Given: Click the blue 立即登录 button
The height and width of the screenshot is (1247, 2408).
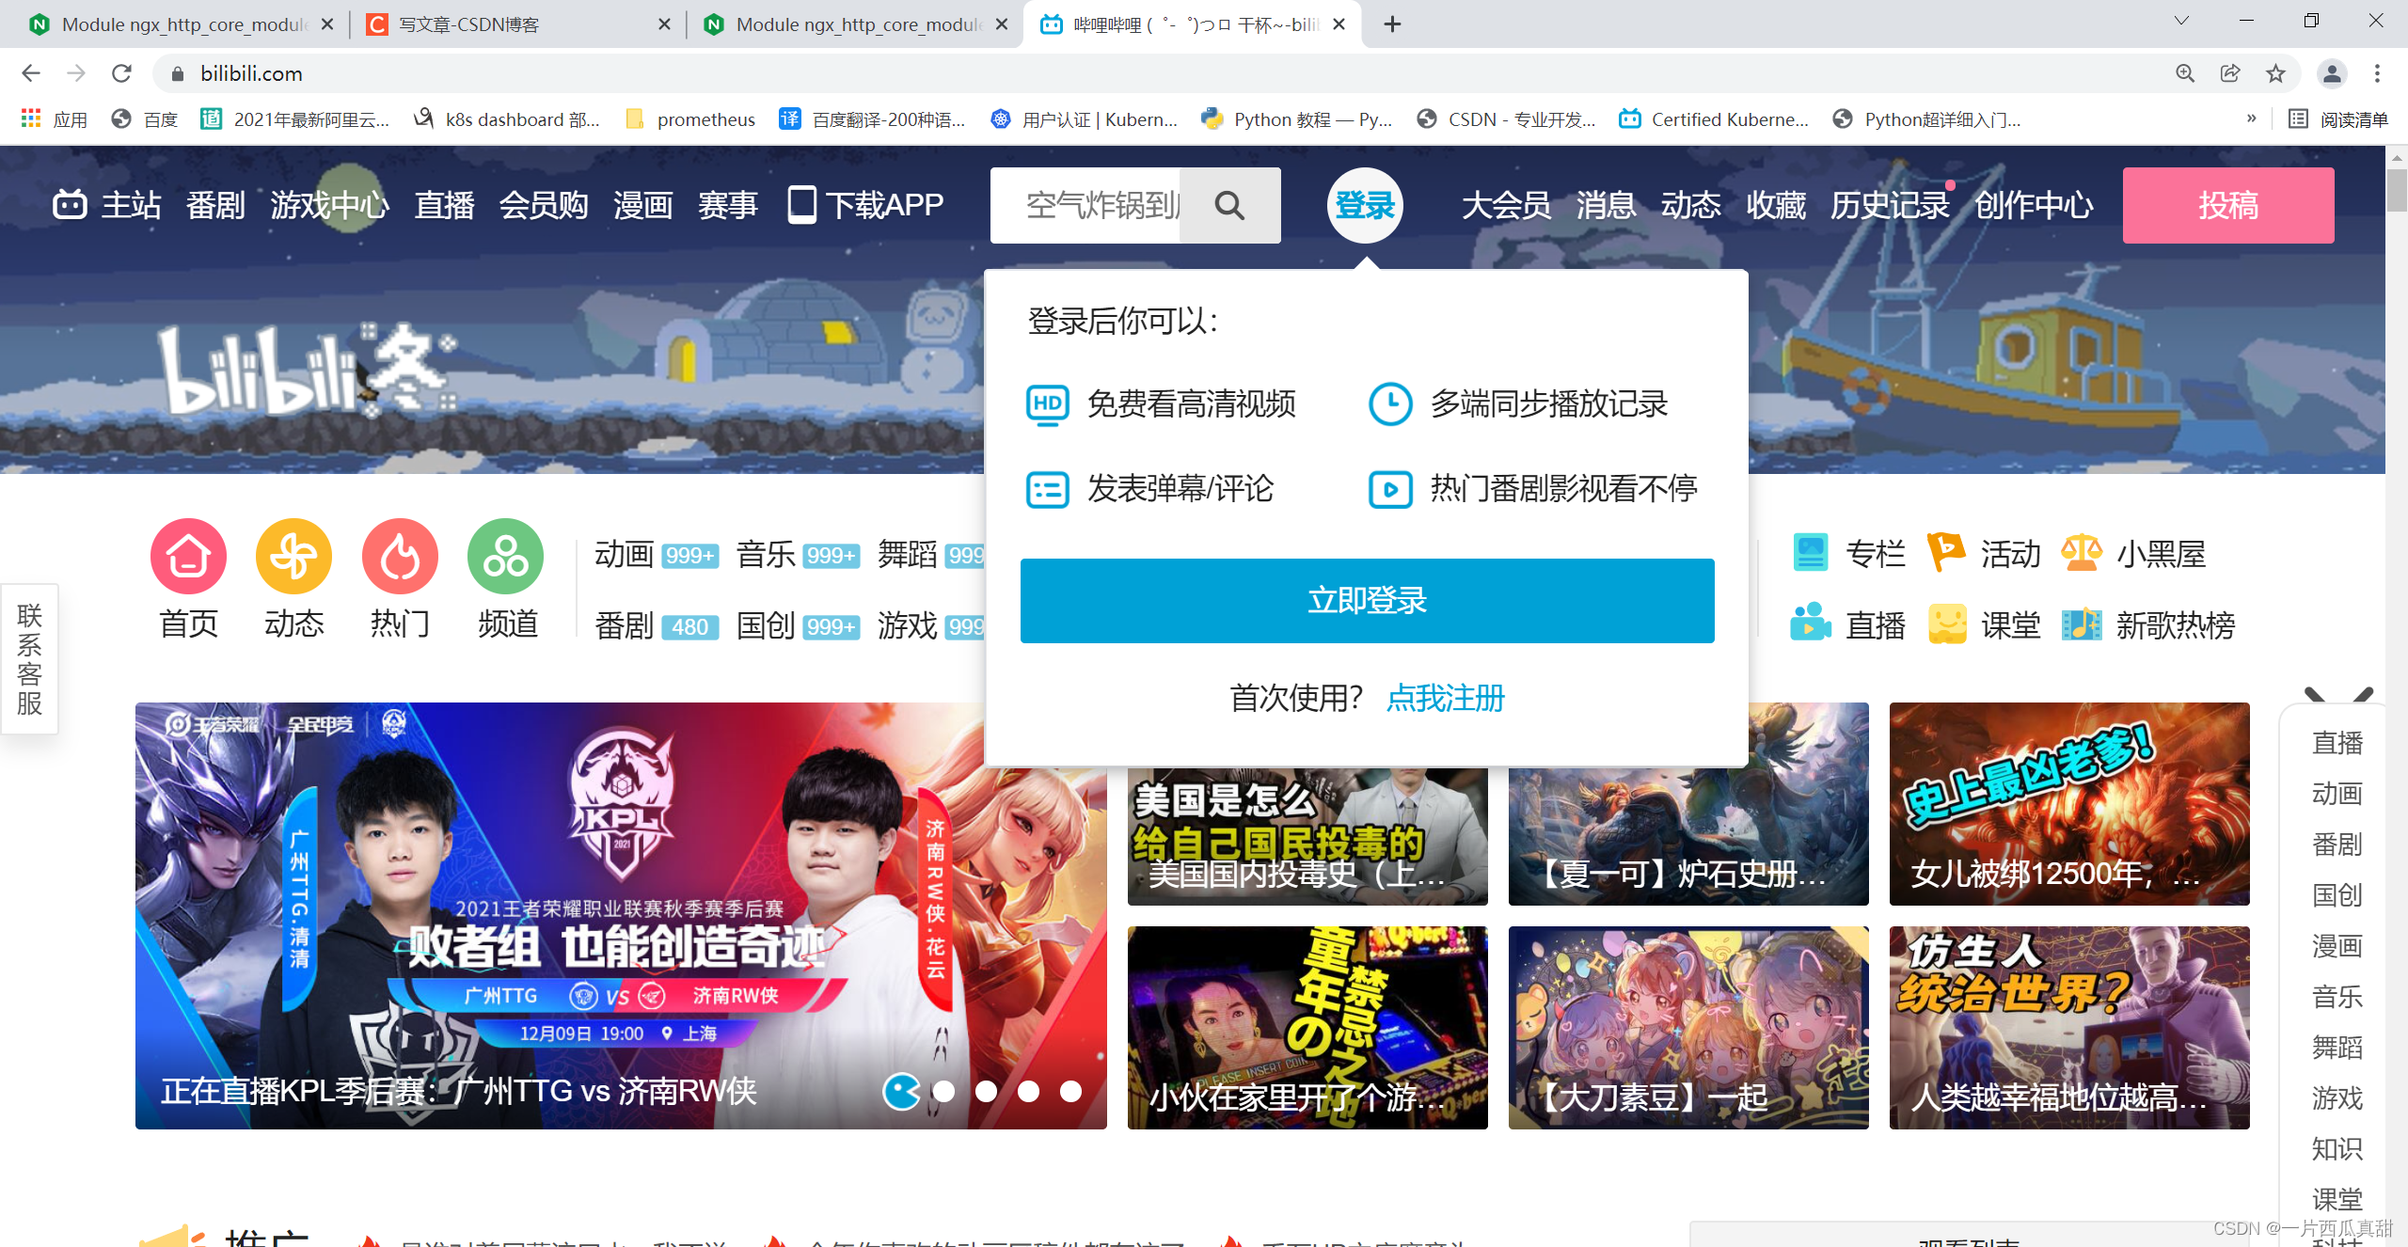Looking at the screenshot, I should (x=1367, y=600).
